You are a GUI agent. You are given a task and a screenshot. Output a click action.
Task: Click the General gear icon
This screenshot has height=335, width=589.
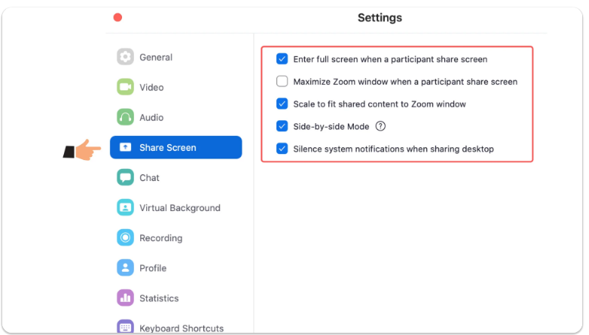point(125,57)
